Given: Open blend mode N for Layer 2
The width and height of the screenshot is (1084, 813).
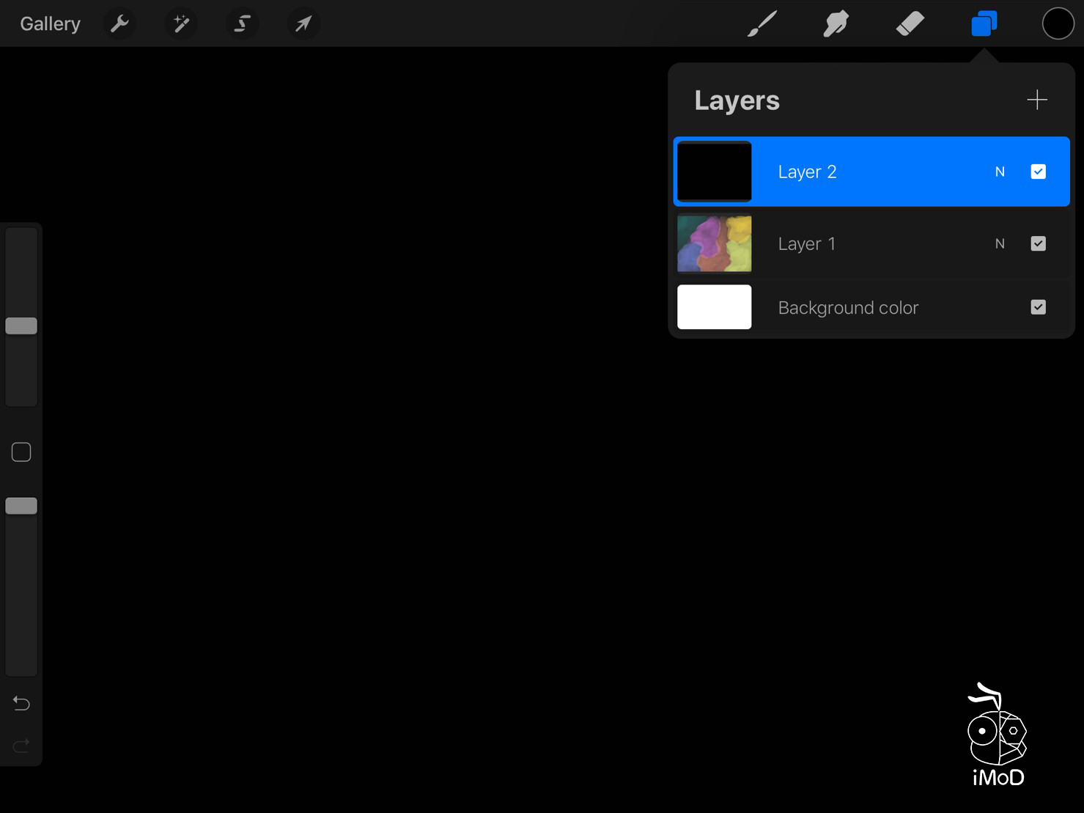Looking at the screenshot, I should (x=1000, y=172).
